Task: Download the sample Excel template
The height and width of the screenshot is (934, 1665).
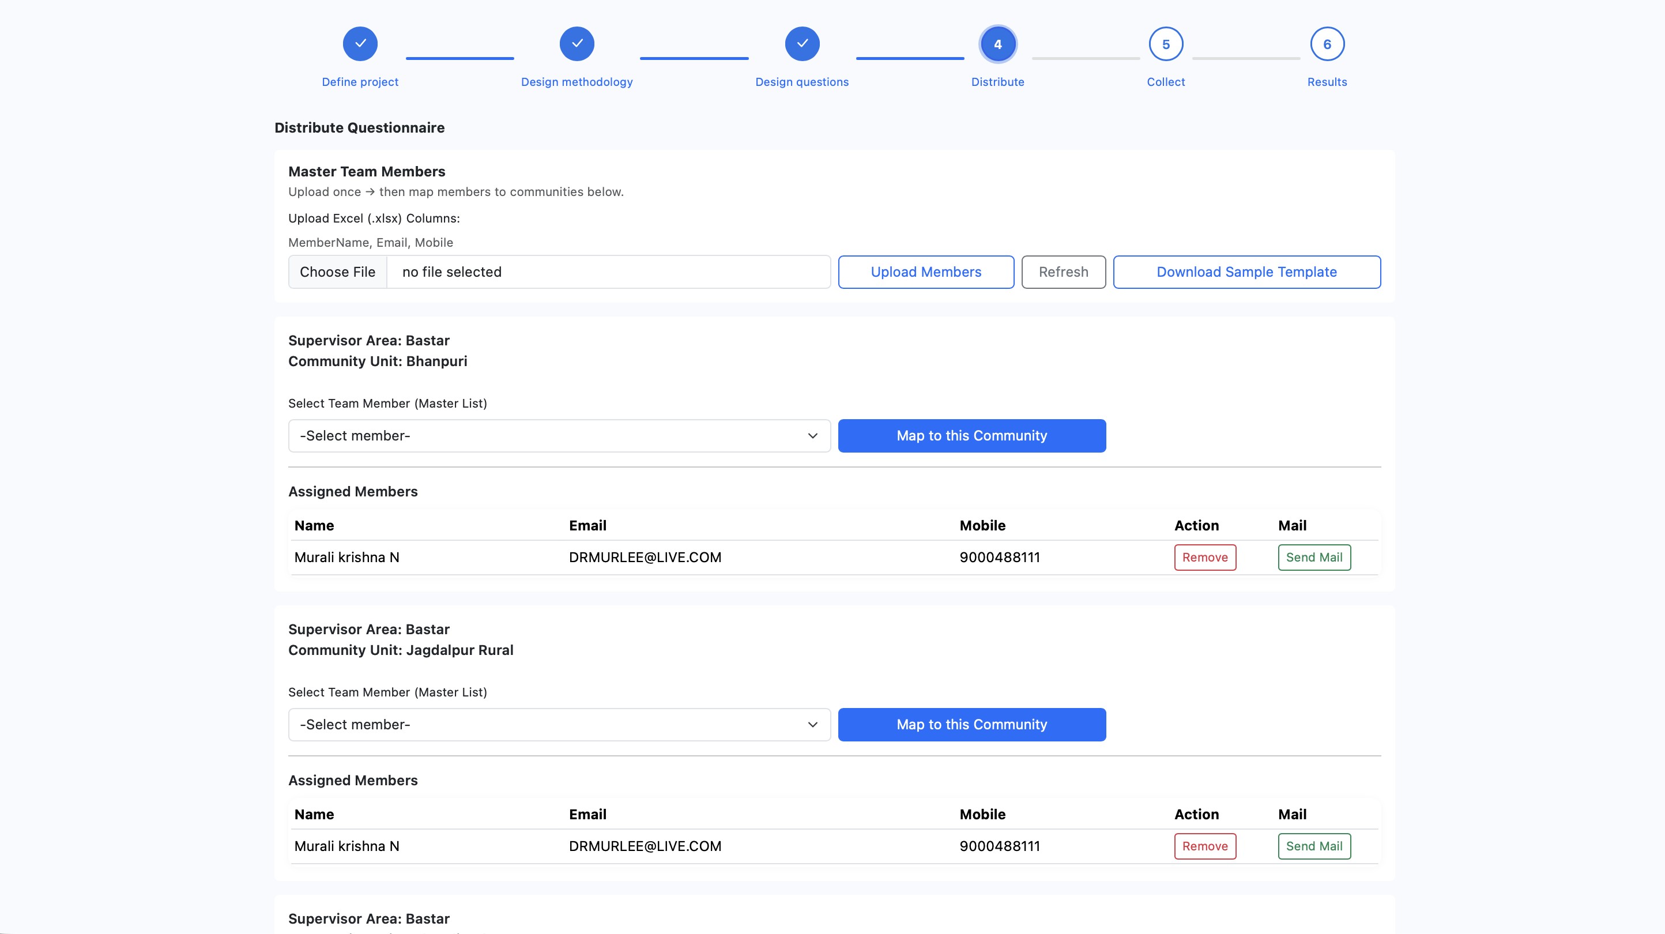Action: click(1246, 272)
